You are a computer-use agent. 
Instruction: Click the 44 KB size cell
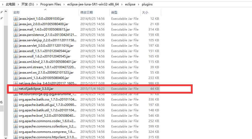point(155,89)
